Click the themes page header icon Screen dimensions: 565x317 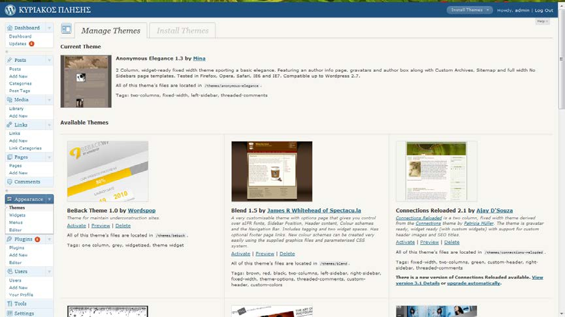coord(67,29)
